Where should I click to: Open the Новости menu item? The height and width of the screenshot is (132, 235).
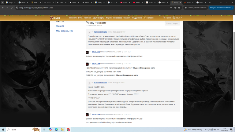point(73,18)
